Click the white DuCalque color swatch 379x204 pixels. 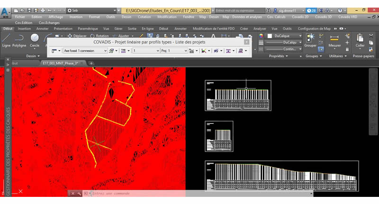tap(270, 36)
